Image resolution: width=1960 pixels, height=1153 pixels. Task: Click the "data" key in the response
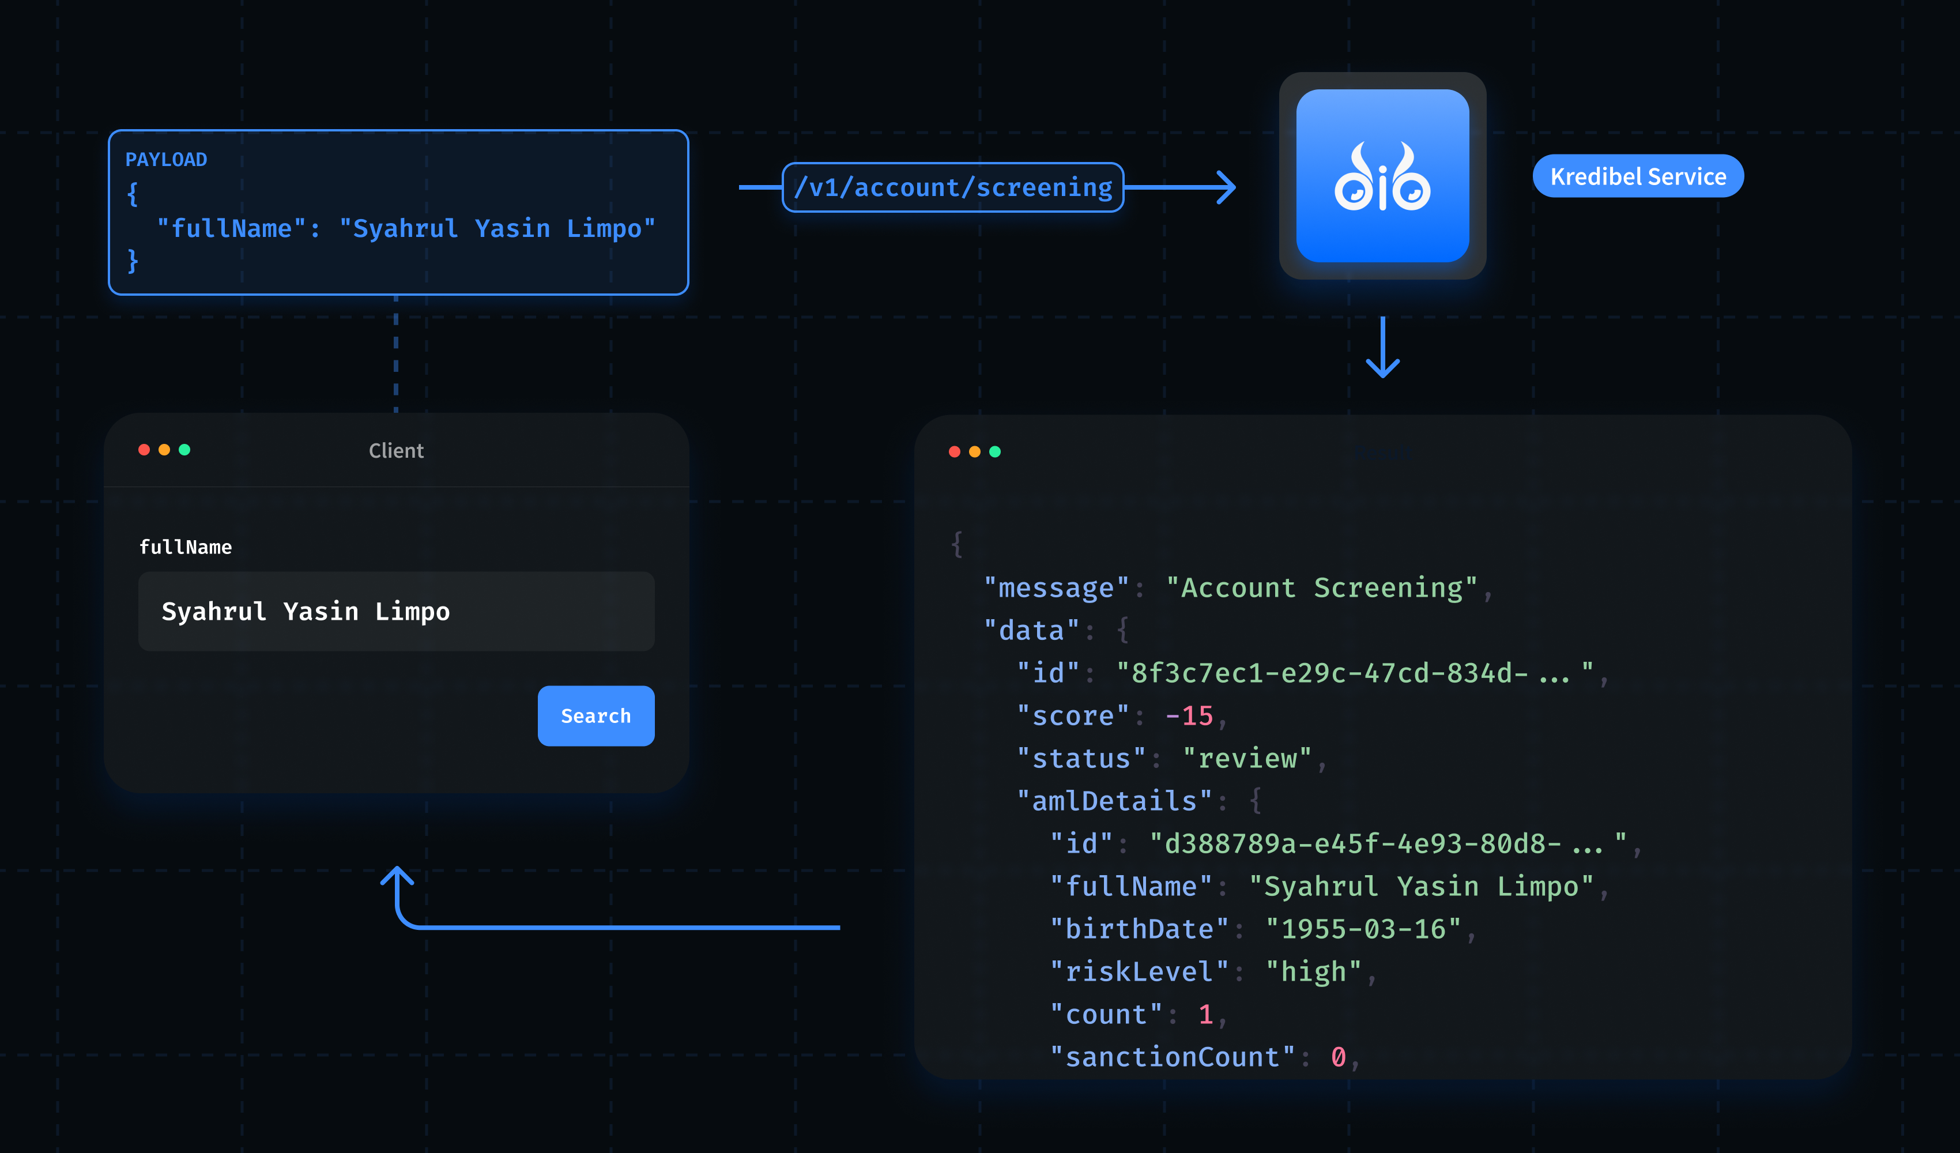click(1031, 630)
